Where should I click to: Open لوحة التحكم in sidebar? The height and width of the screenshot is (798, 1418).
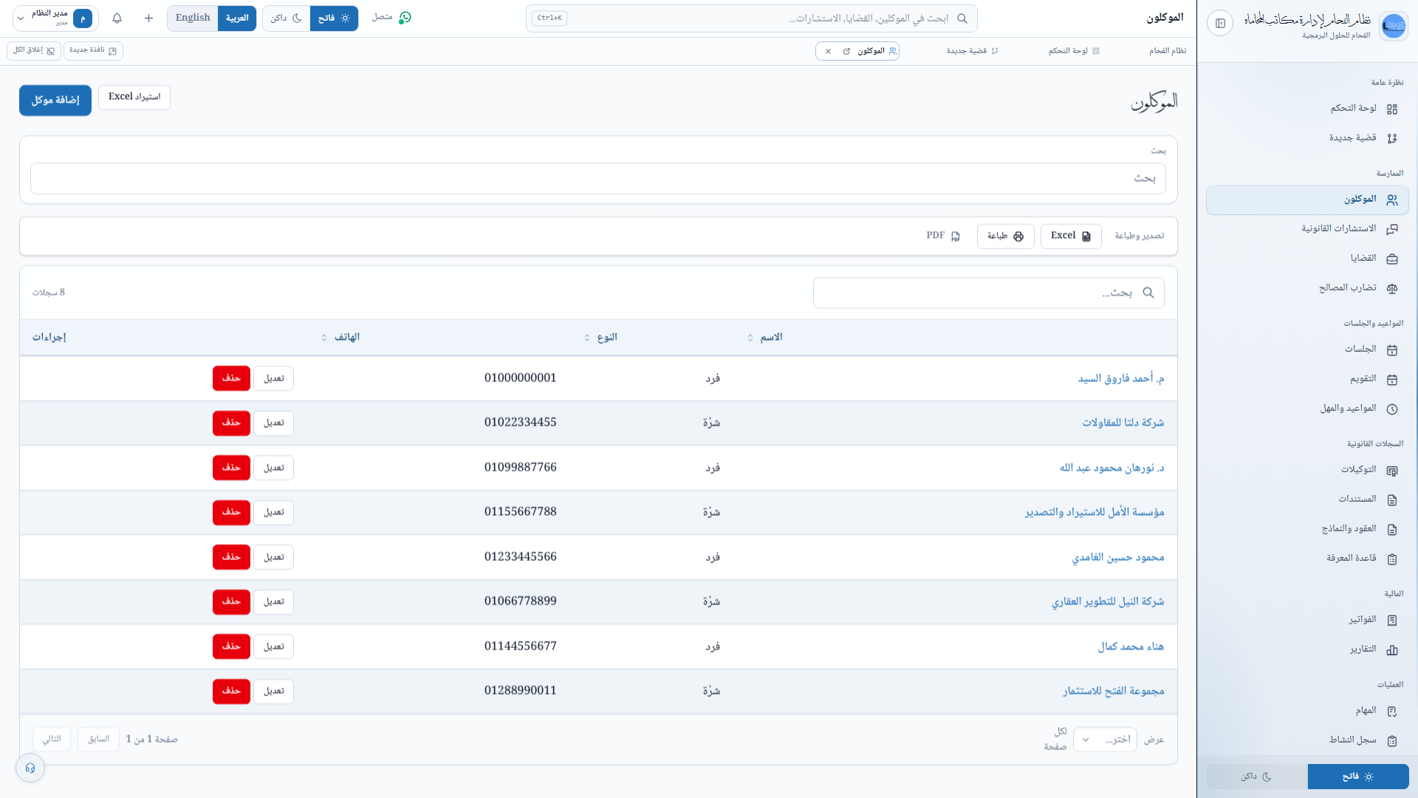(x=1307, y=109)
